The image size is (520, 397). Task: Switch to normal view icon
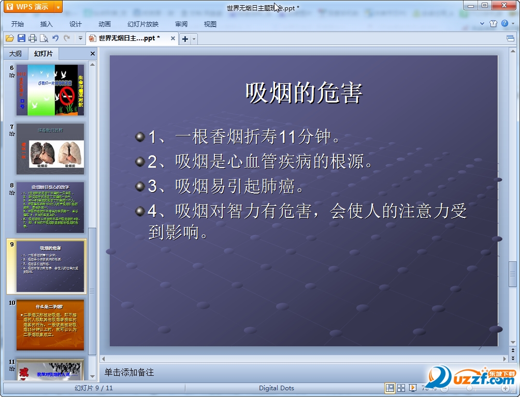click(390, 388)
